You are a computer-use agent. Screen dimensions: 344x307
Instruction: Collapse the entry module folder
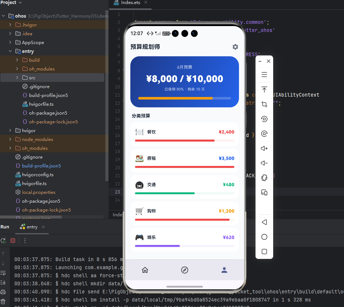click(x=10, y=51)
